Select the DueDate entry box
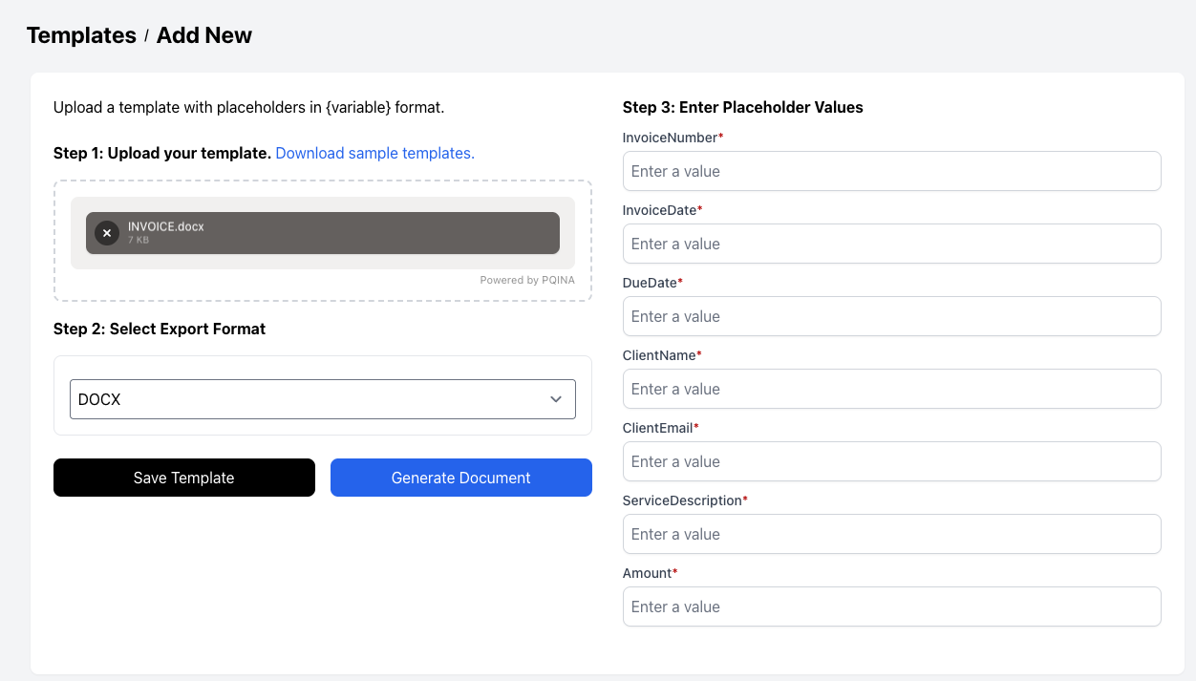The height and width of the screenshot is (681, 1196). click(891, 316)
